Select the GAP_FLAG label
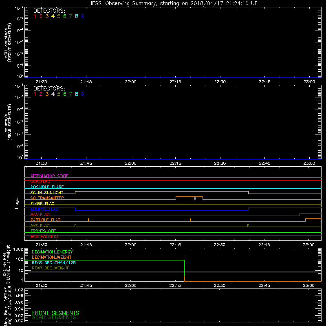Screen dimensions: 326x326 [40, 182]
